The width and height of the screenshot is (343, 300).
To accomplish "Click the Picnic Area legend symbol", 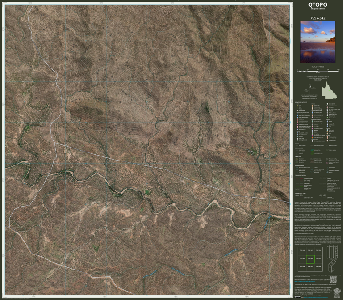I will (297, 138).
